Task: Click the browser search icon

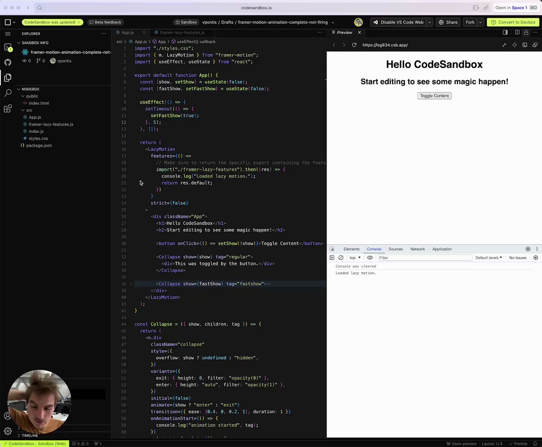Action: click(39, 8)
